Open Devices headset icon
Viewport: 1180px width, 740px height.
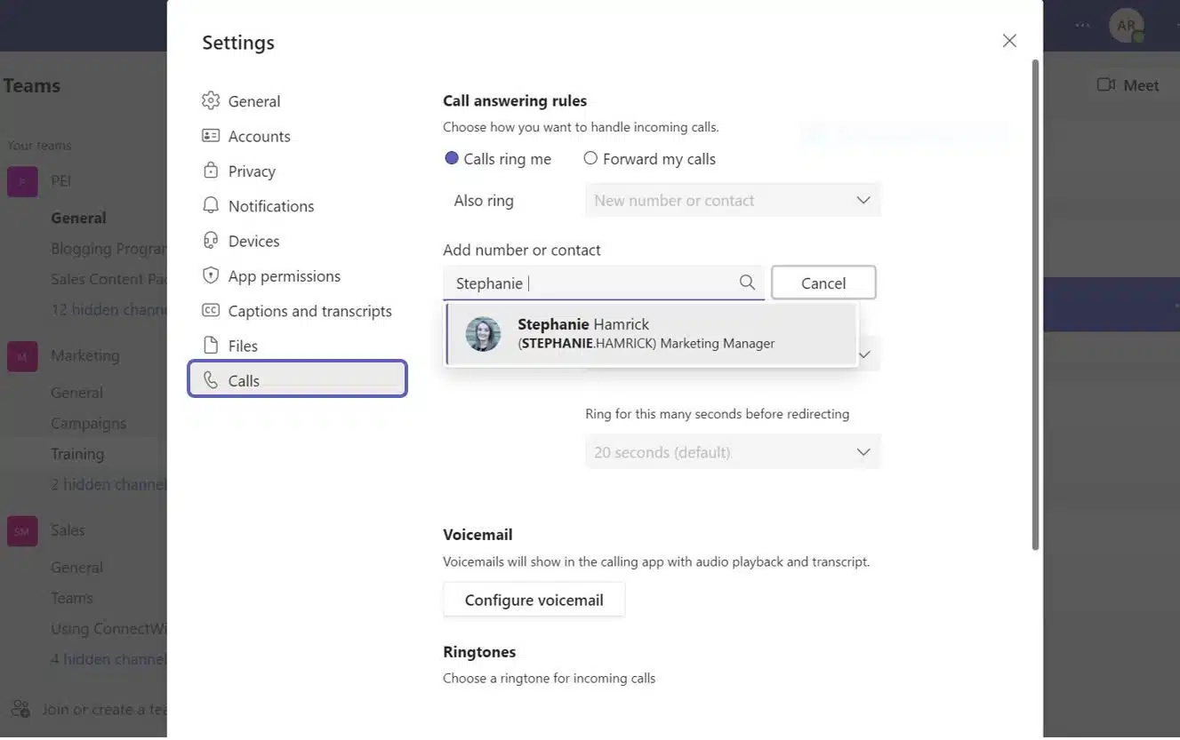coord(211,241)
